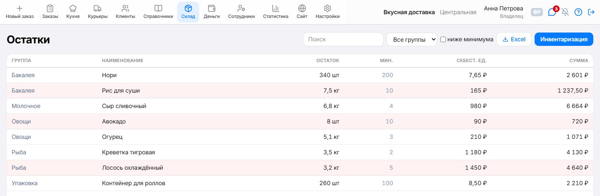
Task: Click the 340 шт stock value
Action: point(329,75)
